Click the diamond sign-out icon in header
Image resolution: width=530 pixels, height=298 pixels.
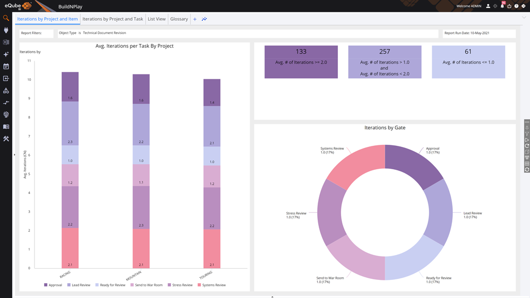coord(524,6)
